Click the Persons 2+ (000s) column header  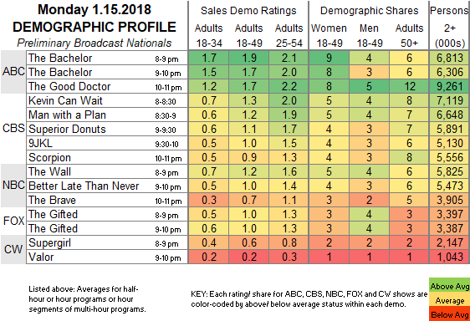(449, 27)
